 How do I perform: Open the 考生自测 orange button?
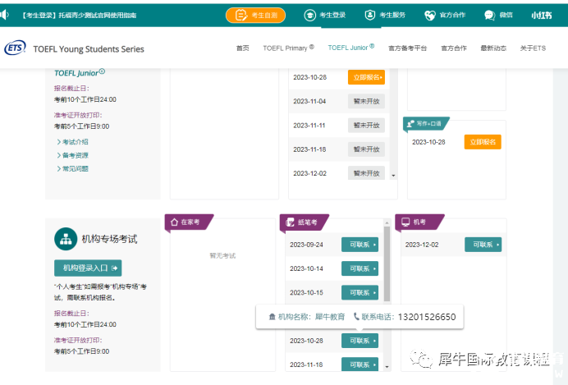coord(255,16)
